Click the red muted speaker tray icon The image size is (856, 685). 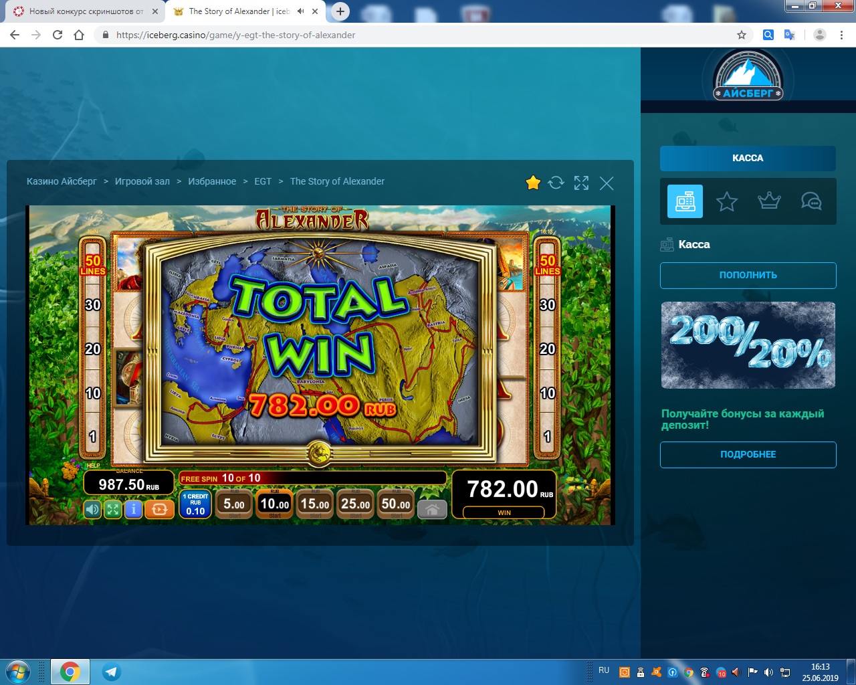tap(736, 672)
